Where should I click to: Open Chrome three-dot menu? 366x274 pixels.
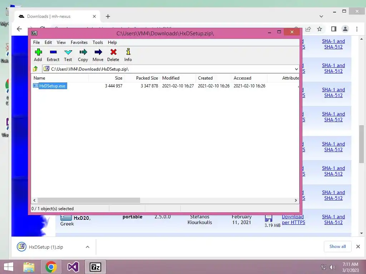click(357, 29)
